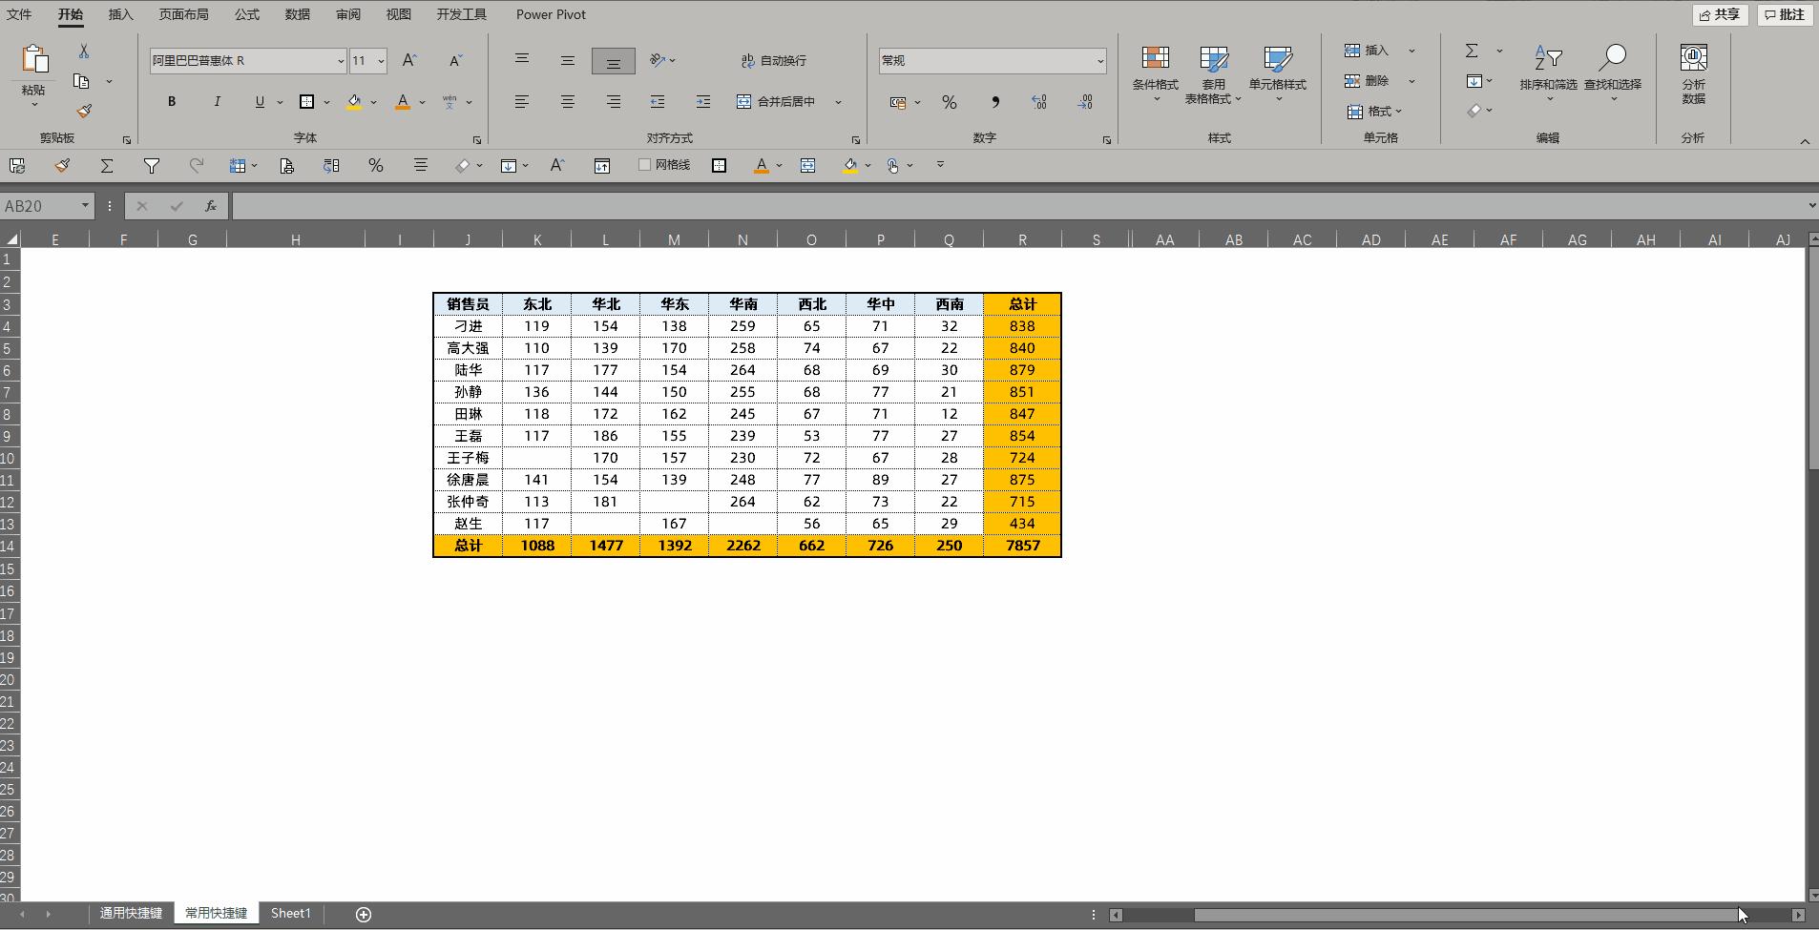
Task: Open Conditional Formatting (条件格式)
Action: [1156, 72]
